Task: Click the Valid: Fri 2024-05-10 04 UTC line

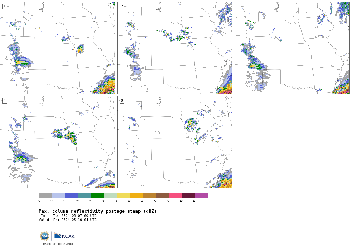Action: pos(68,220)
